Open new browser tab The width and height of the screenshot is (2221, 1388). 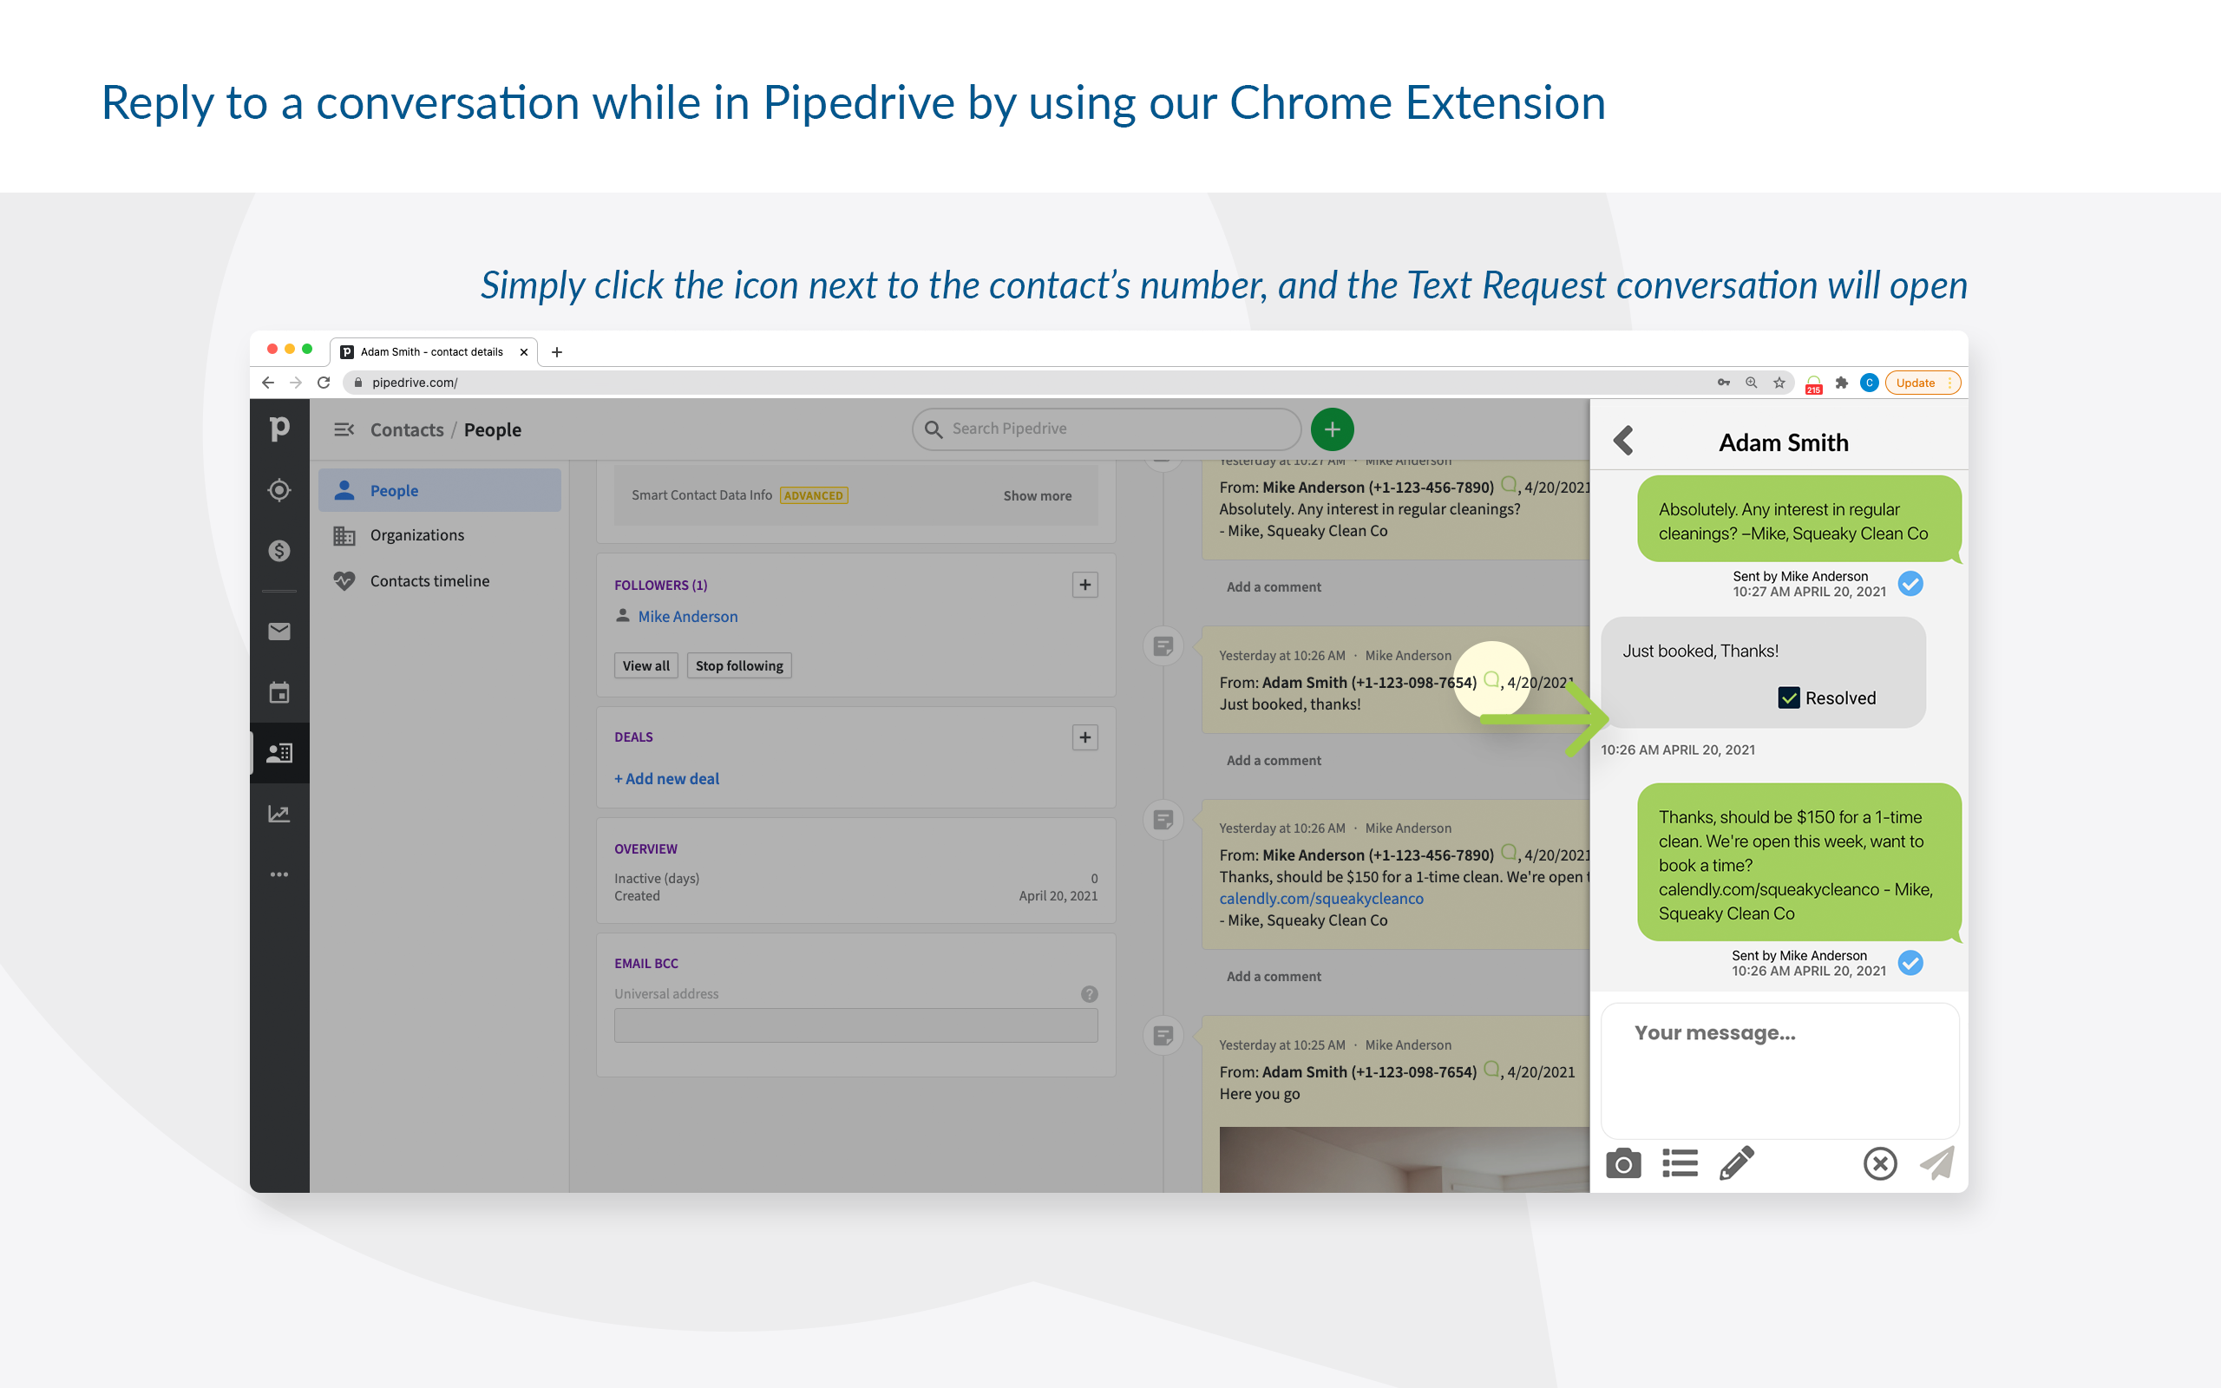556,351
